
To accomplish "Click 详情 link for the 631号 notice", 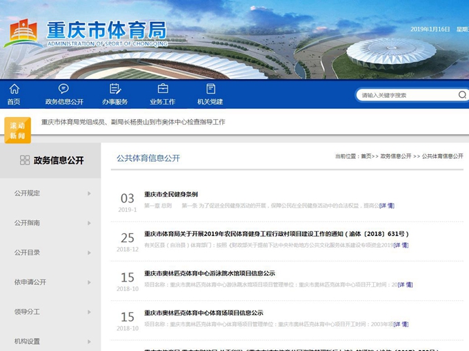I will point(401,245).
